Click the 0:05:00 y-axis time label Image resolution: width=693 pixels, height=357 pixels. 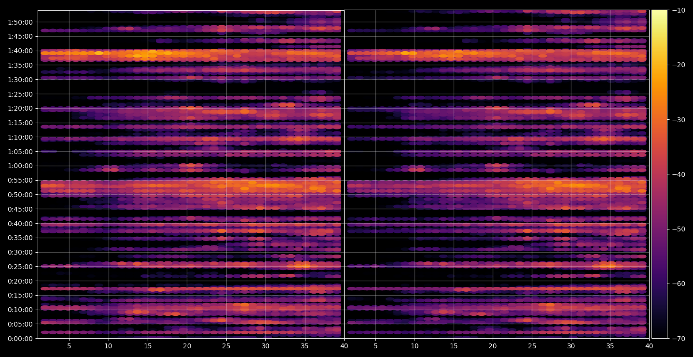20,324
